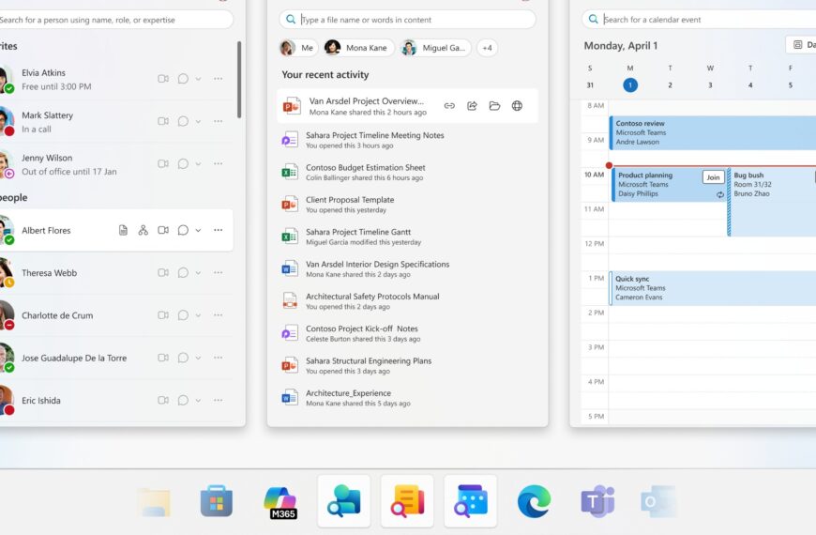Select Tuesday 2 in calendar week strip

coord(670,84)
